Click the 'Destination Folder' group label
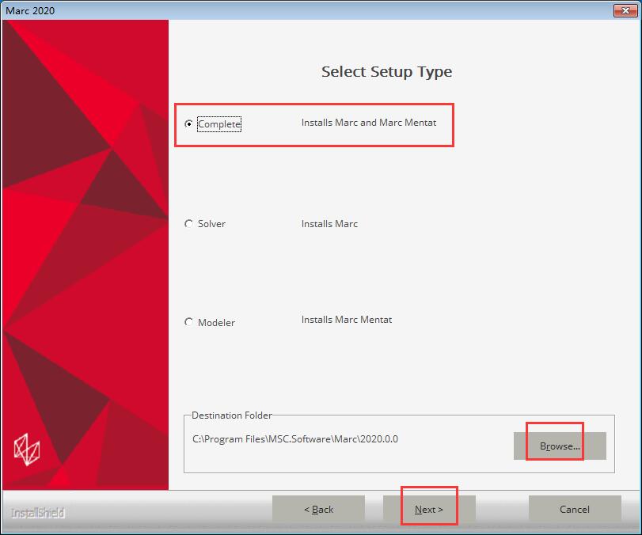 [x=232, y=415]
